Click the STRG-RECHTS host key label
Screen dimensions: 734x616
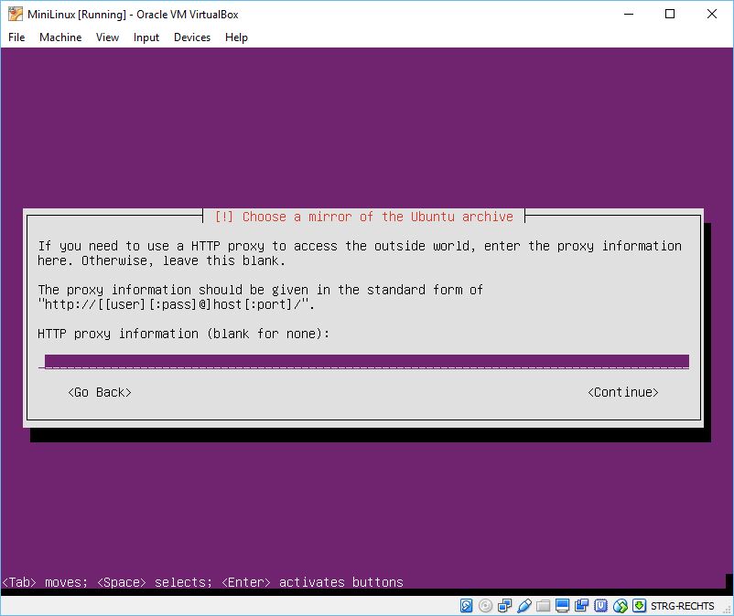pos(682,606)
